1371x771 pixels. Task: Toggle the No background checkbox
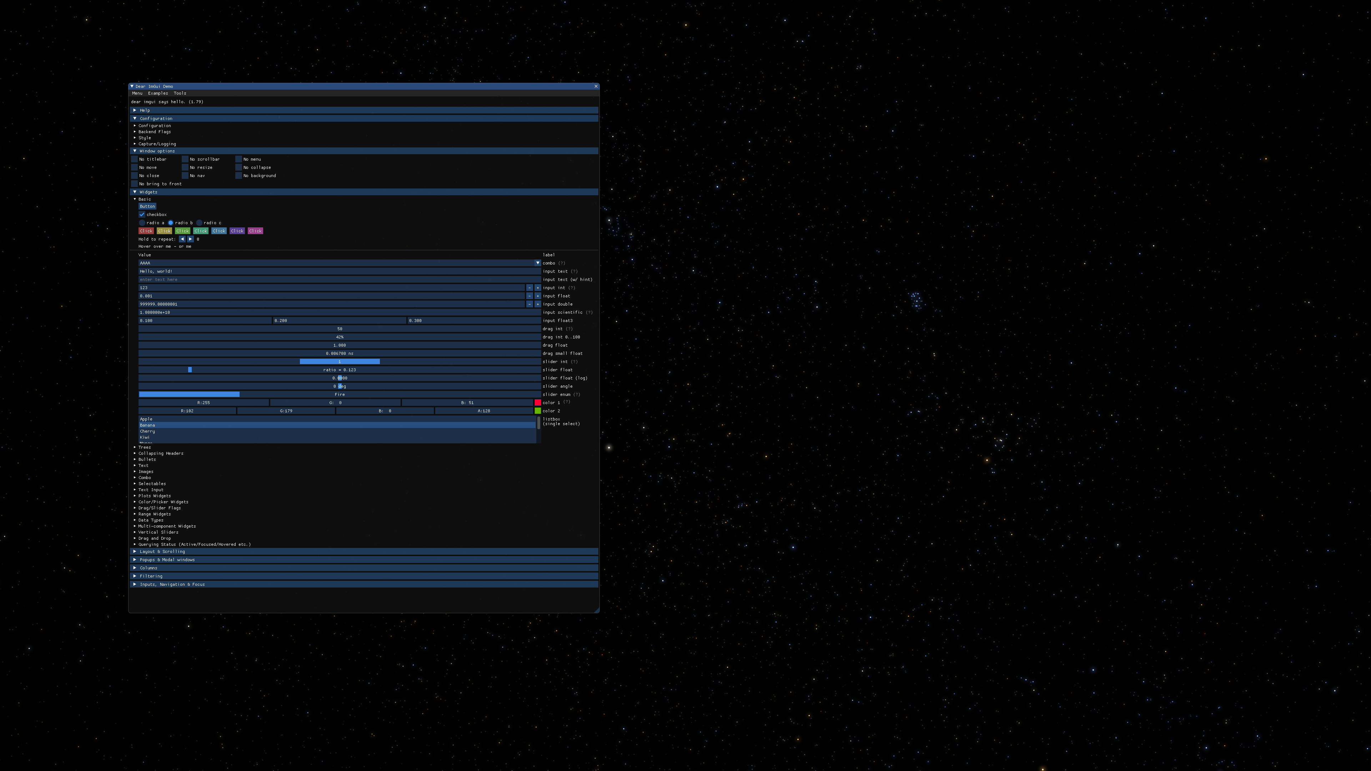click(239, 176)
